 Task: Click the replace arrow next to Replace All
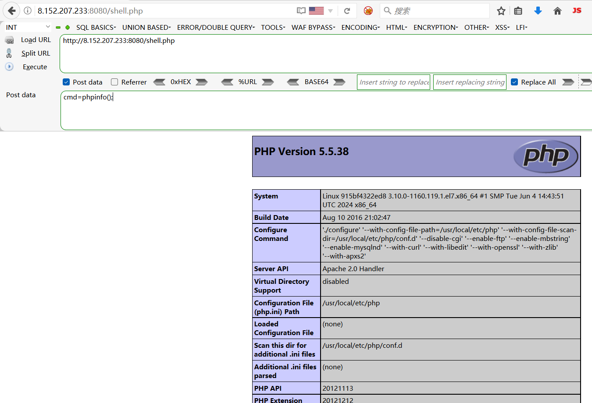(568, 82)
